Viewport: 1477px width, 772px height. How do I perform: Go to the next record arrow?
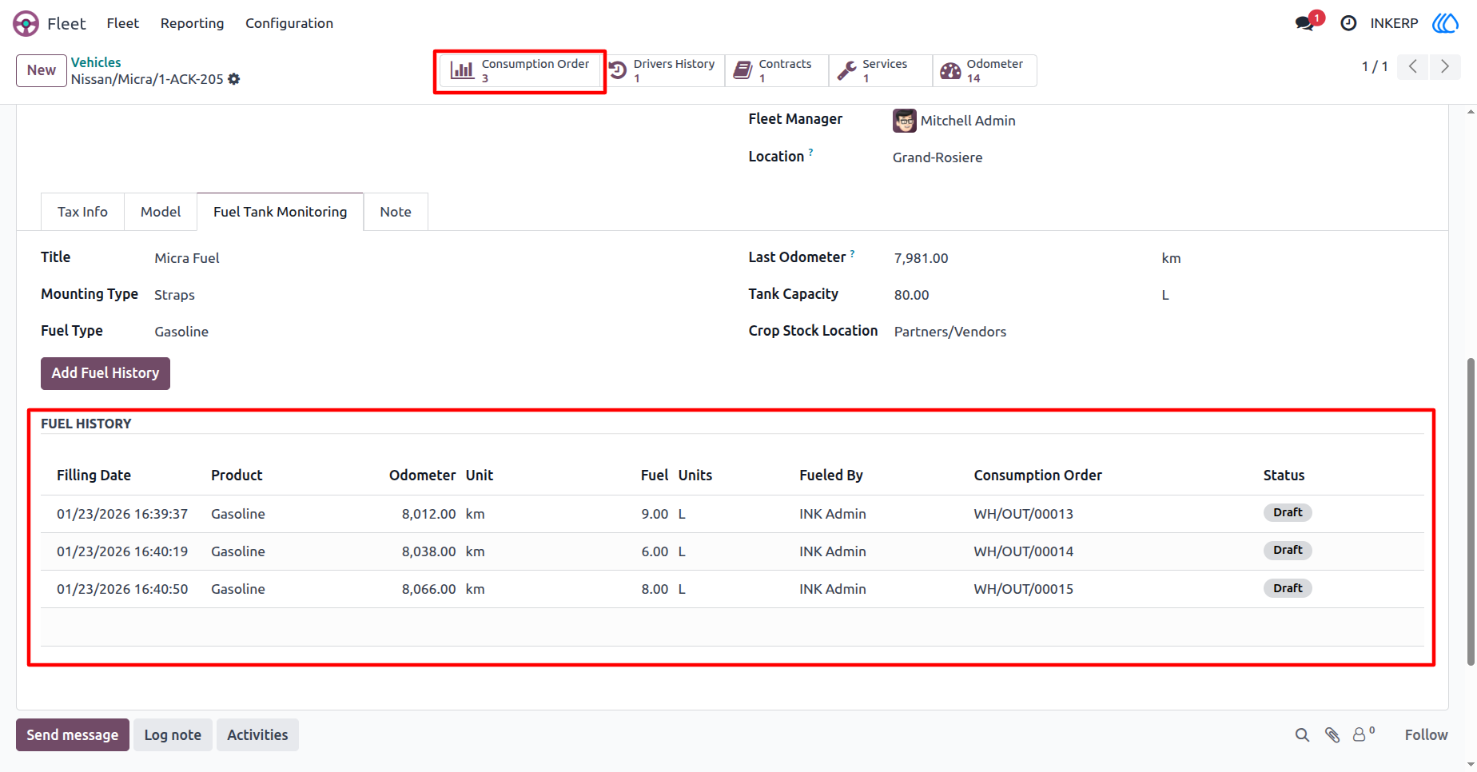click(1445, 66)
